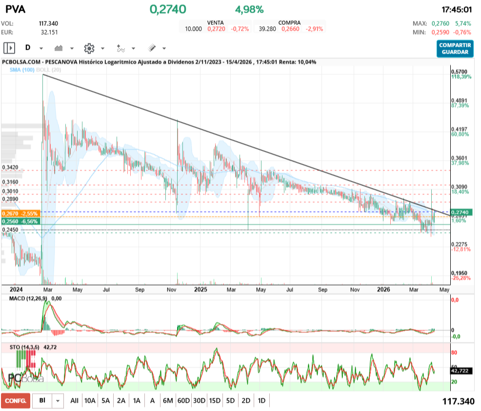The width and height of the screenshot is (481, 411).
Task: Click the 2025 year label on time axis
Action: pos(200,290)
